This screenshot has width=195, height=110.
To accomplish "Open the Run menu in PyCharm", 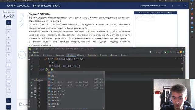I will 63,49.
